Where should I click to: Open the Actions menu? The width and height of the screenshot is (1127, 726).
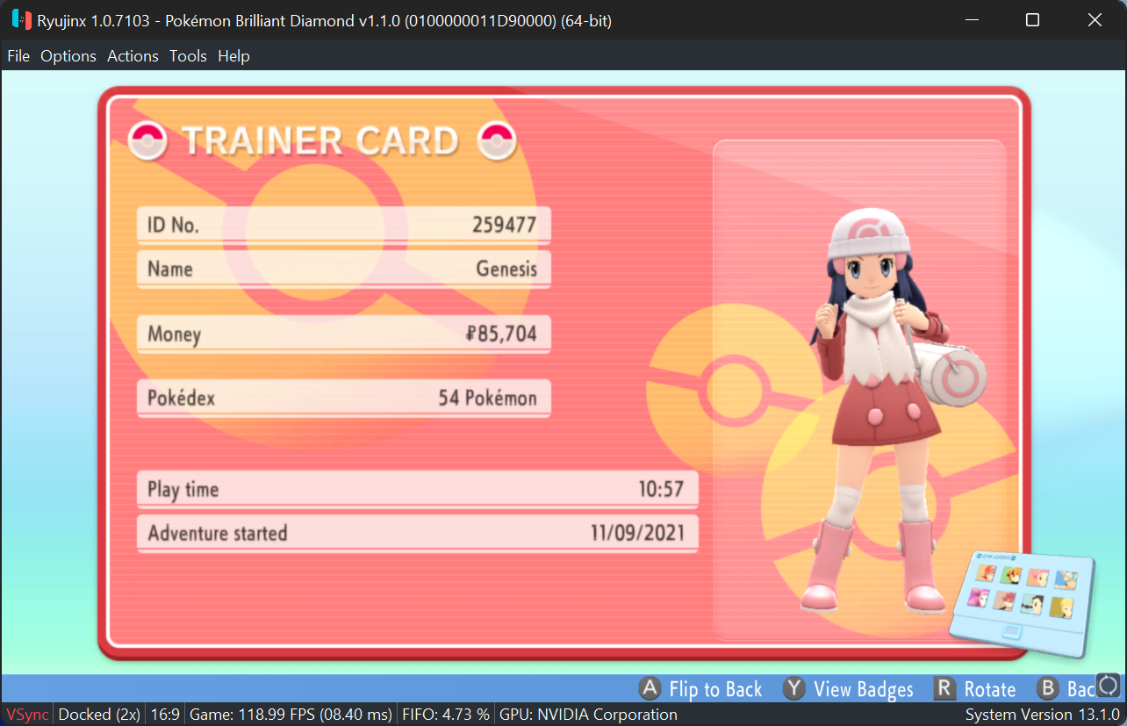(x=133, y=56)
